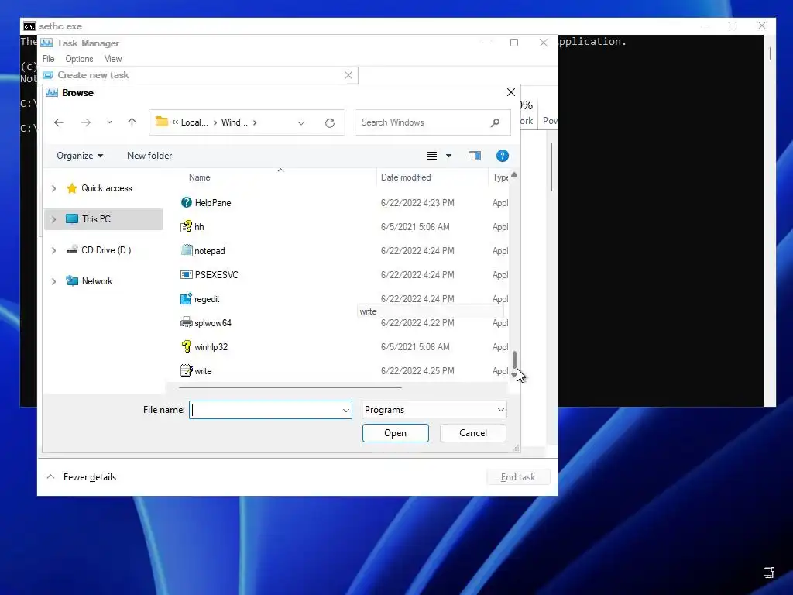Refresh the Windows folder listing
The width and height of the screenshot is (793, 595).
pos(330,123)
